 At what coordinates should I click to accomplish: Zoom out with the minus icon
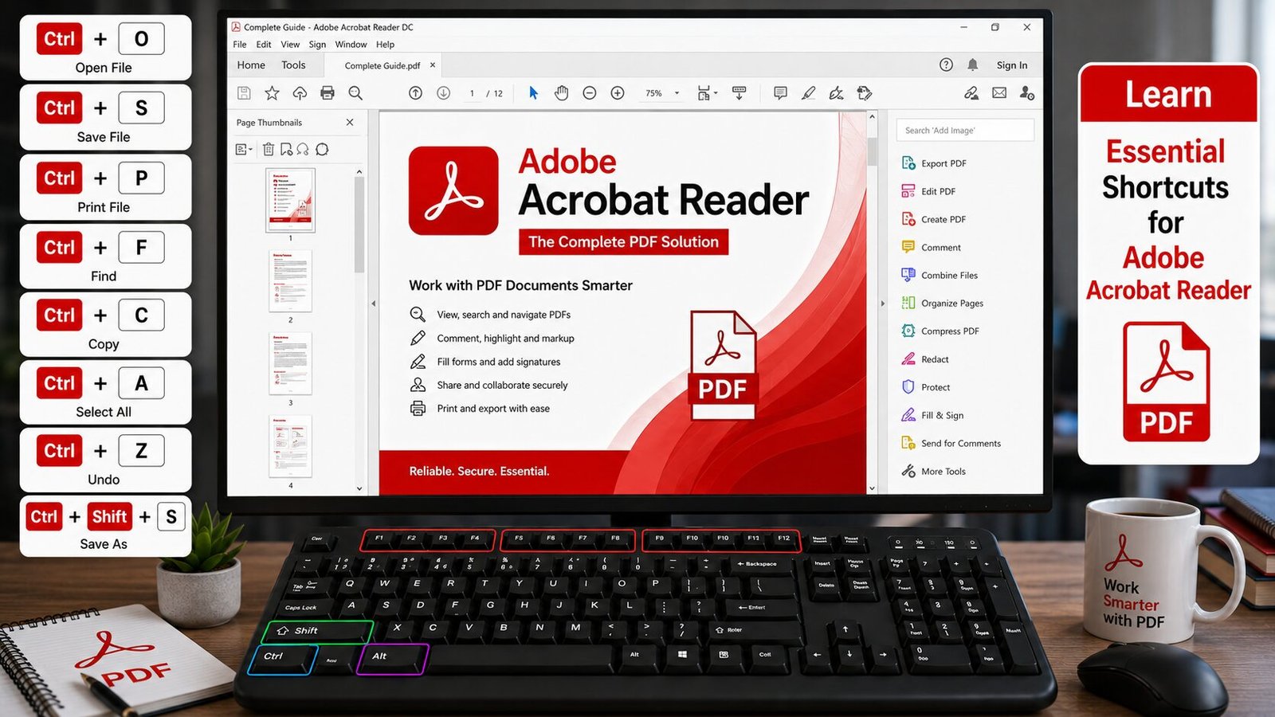(x=590, y=93)
